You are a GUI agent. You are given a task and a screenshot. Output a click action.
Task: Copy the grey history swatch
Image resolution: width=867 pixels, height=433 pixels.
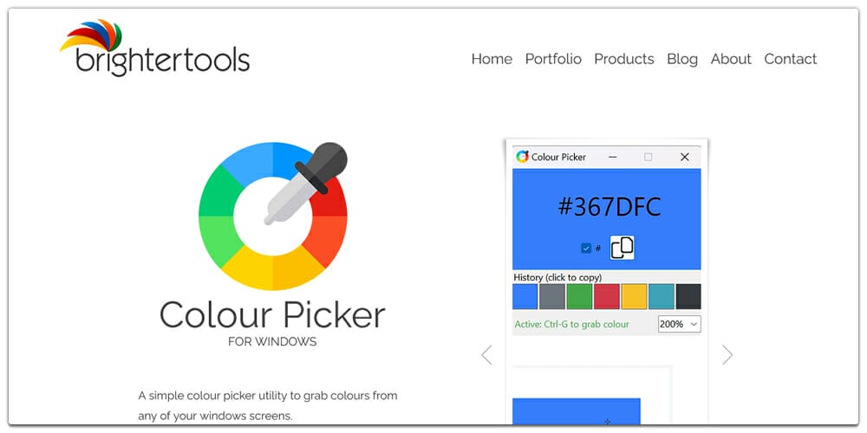click(x=552, y=296)
